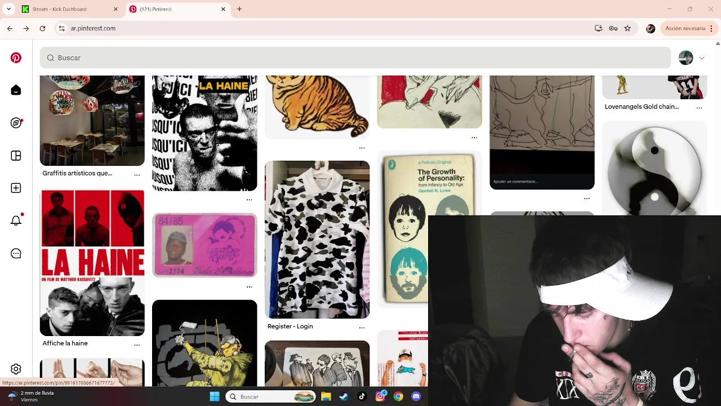Reload the Pinterest page
721x406 pixels.
42,28
